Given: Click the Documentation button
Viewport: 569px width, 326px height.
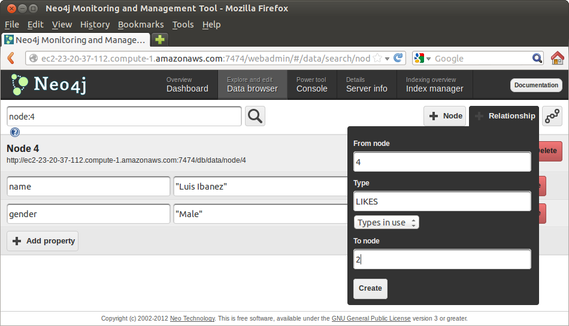Looking at the screenshot, I should 536,85.
